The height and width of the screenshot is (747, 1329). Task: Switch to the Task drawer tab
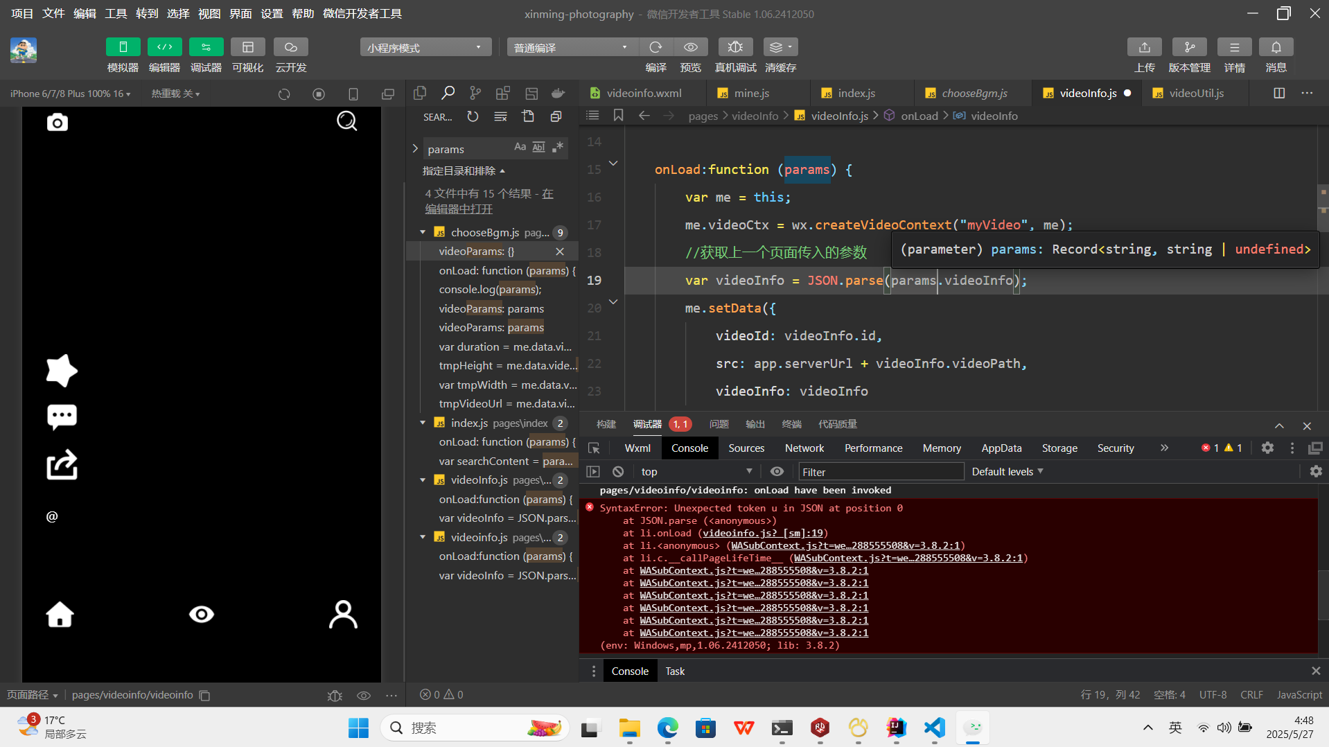click(x=675, y=671)
